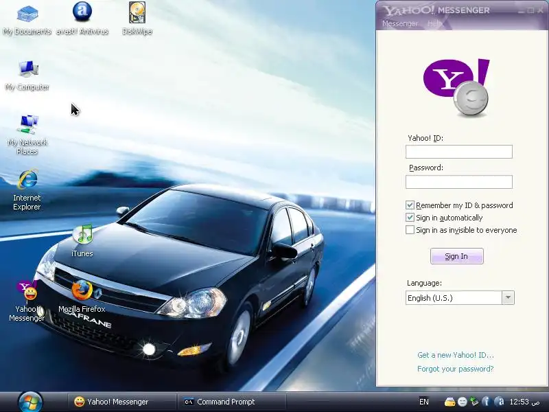Open the Windows Start orb

[x=30, y=402]
